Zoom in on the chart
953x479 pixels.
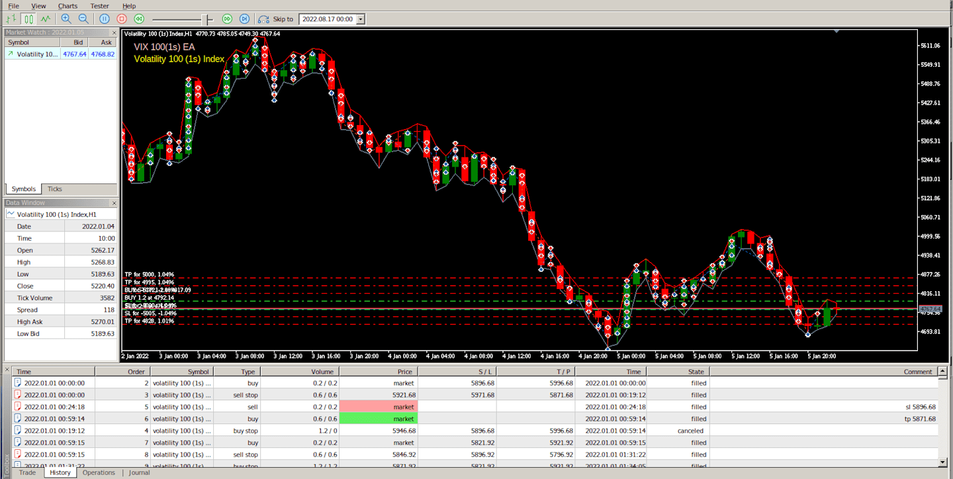(66, 19)
